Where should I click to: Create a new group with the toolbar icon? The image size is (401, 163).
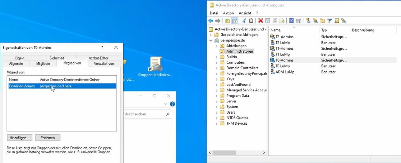(315, 21)
